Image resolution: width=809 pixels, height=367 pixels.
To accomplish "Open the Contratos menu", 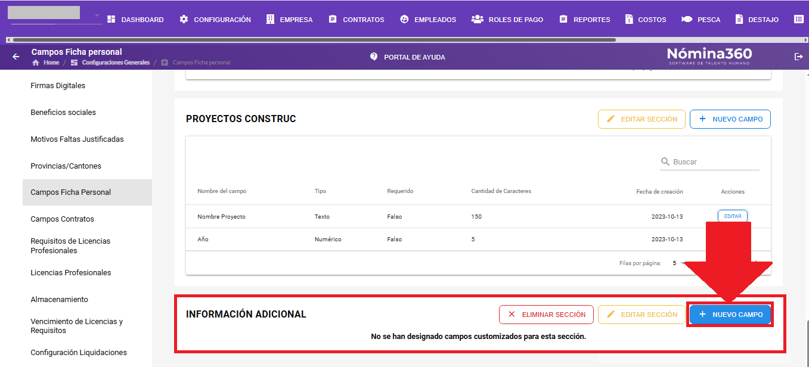I will click(357, 20).
